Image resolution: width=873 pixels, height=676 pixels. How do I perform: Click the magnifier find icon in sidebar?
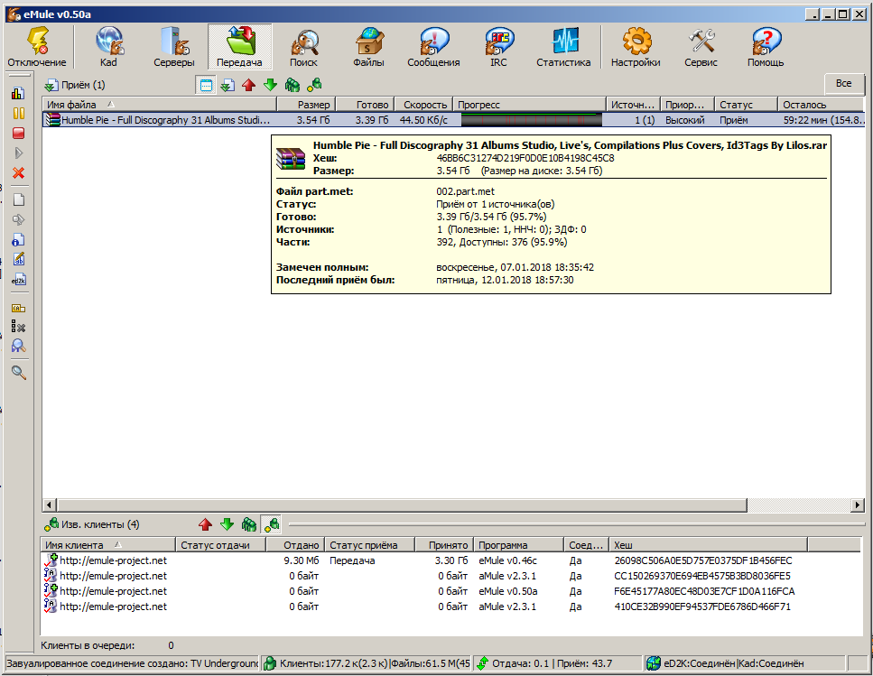[18, 373]
